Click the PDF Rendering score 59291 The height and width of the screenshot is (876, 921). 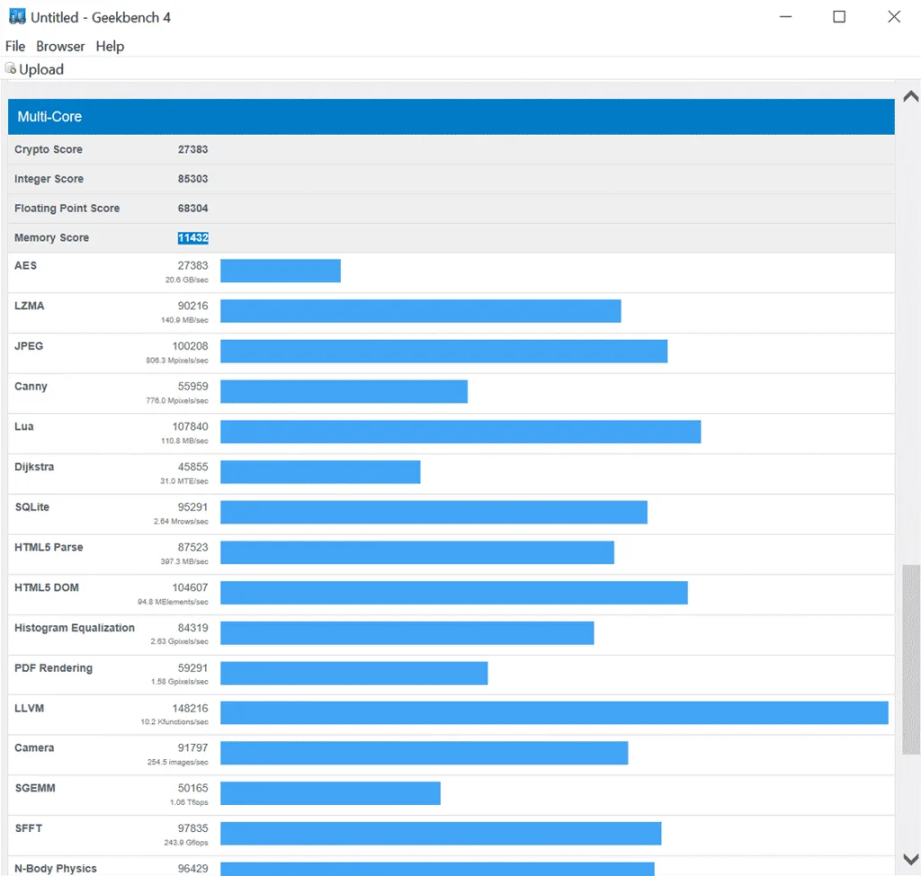coord(192,668)
